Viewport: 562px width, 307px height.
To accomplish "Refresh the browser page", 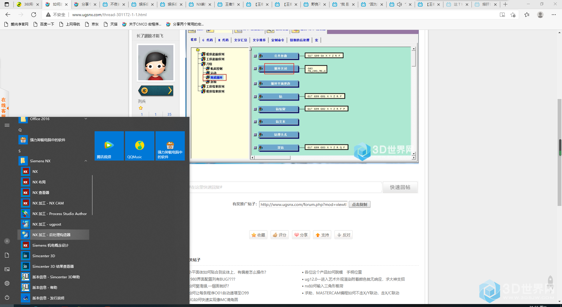I will (x=34, y=15).
